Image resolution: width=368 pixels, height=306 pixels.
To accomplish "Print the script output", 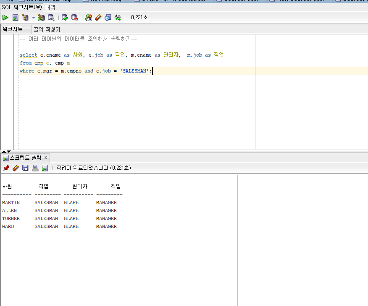I will click(35, 168).
